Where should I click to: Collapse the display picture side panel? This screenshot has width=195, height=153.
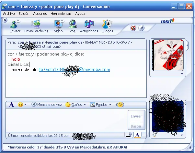[x=187, y=46]
